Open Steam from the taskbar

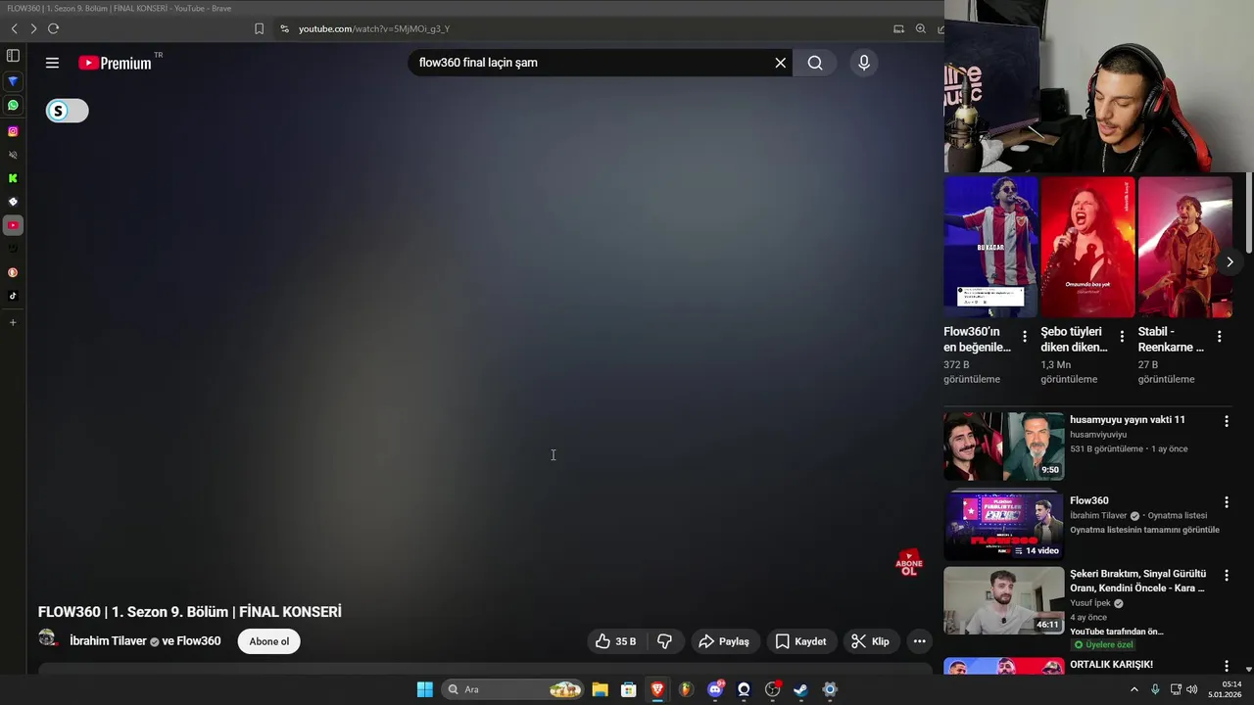[800, 689]
